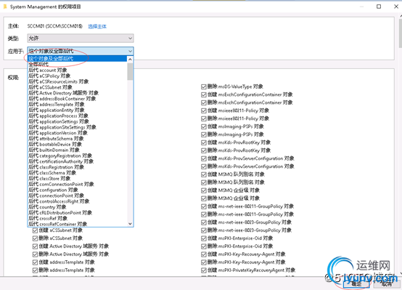
Task: Toggle 删除 addressTemplate 对象 checkbox
Action: point(35,270)
